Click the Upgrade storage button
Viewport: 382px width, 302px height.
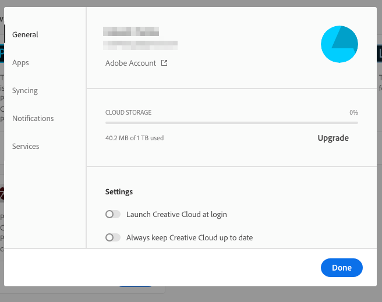pyautogui.click(x=333, y=138)
